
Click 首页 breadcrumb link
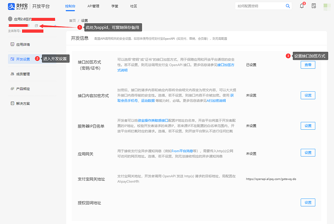72,20
